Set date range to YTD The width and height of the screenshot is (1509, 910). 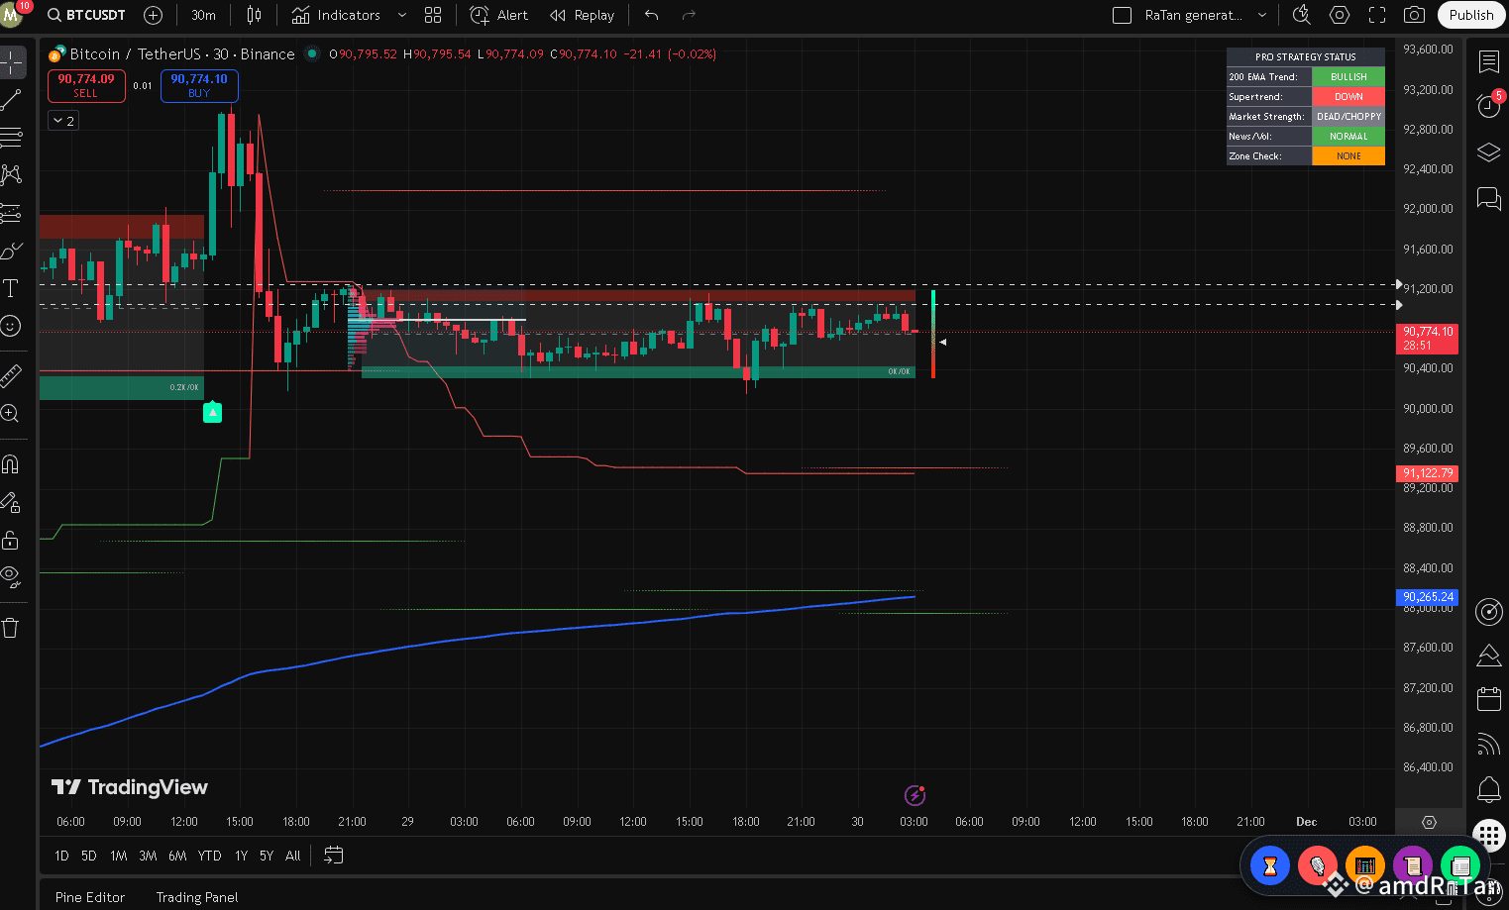(x=209, y=856)
